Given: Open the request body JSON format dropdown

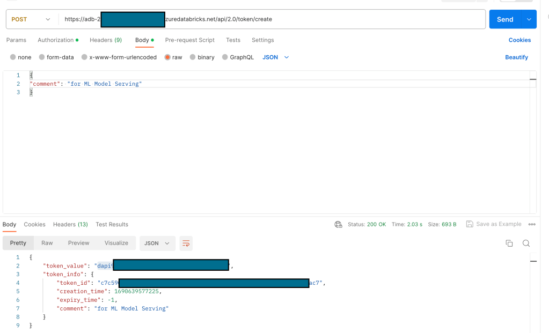Looking at the screenshot, I should [275, 57].
